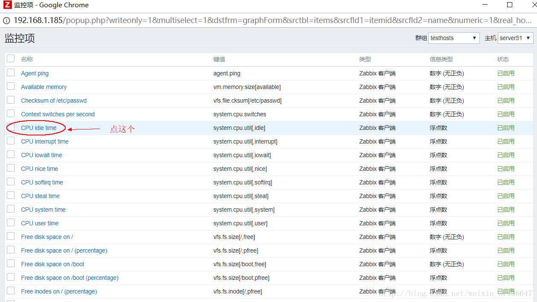This screenshot has width=537, height=302.
Task: Check the CPU iowait time box
Action: (x=11, y=155)
